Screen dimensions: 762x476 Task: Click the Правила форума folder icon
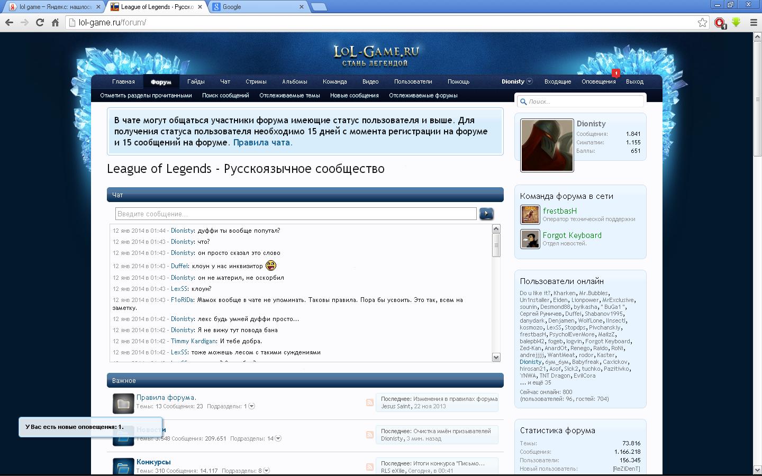[123, 404]
